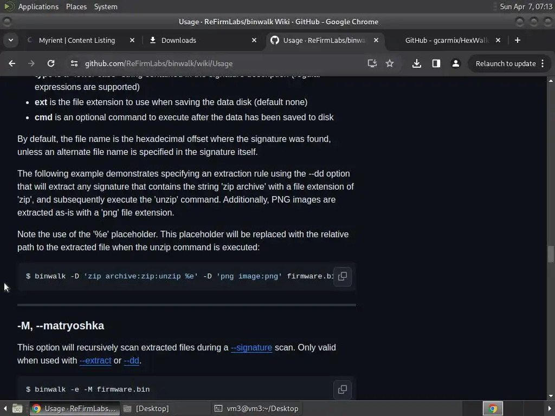The height and width of the screenshot is (416, 555).
Task: Follow the --extract link
Action: (95, 360)
